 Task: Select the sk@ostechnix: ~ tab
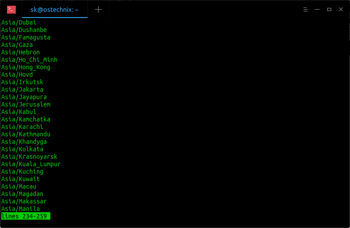[55, 10]
